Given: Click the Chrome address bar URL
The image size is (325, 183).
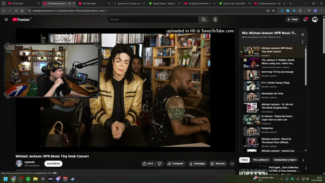Looking at the screenshot, I should point(70,11).
